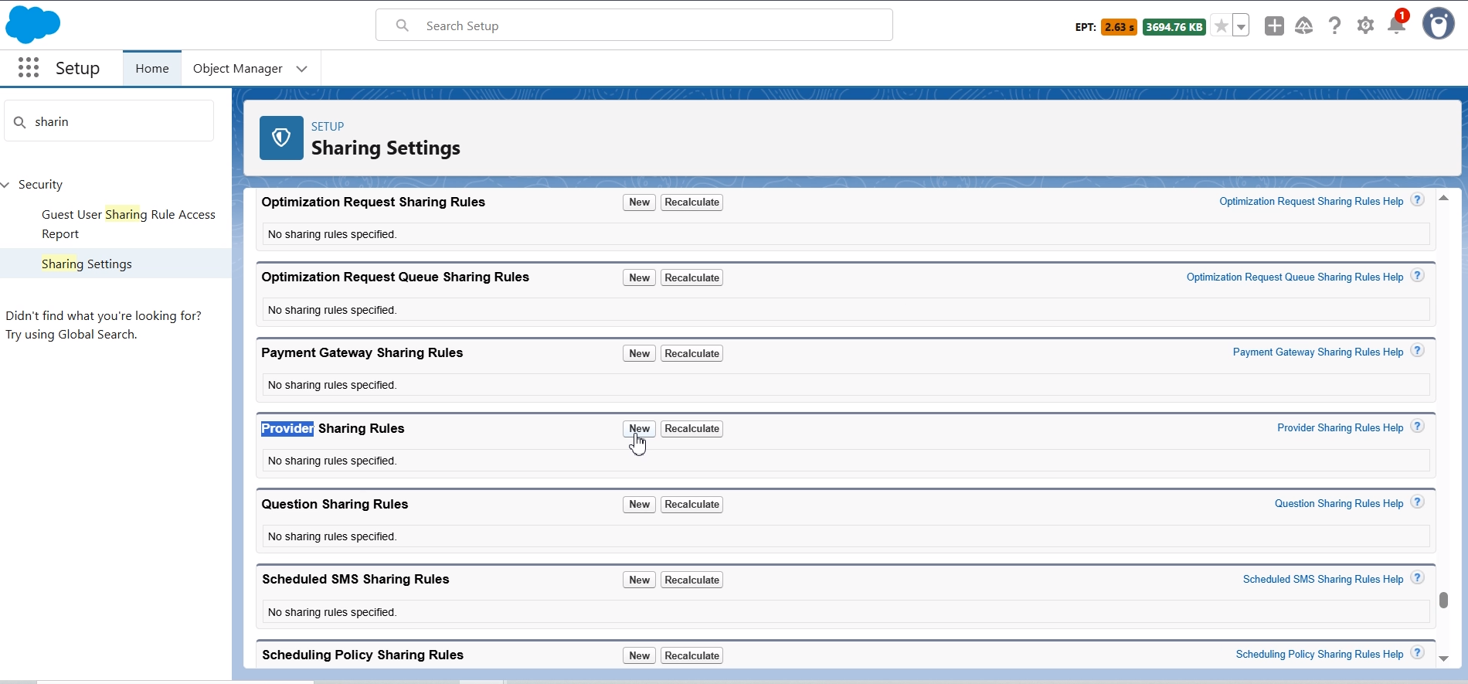
Task: Open Global Actions plus icon
Action: click(1274, 26)
